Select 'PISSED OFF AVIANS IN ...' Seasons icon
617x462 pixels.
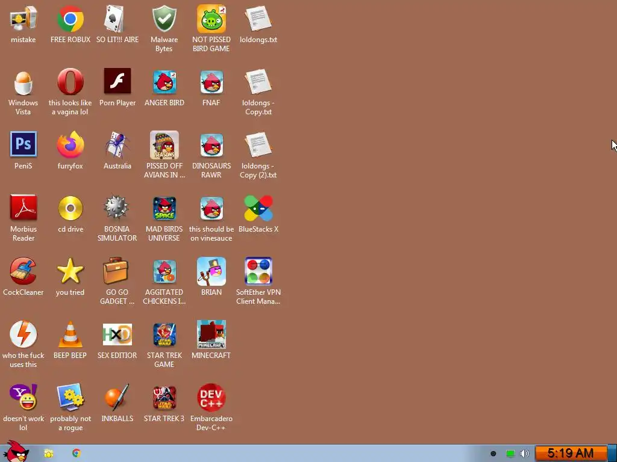164,145
